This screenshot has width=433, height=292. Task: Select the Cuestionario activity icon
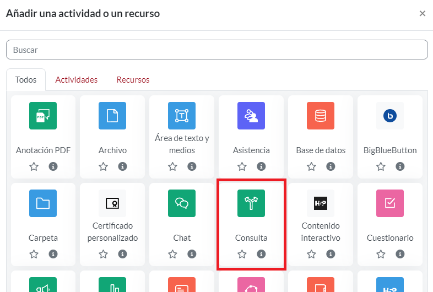pos(390,203)
